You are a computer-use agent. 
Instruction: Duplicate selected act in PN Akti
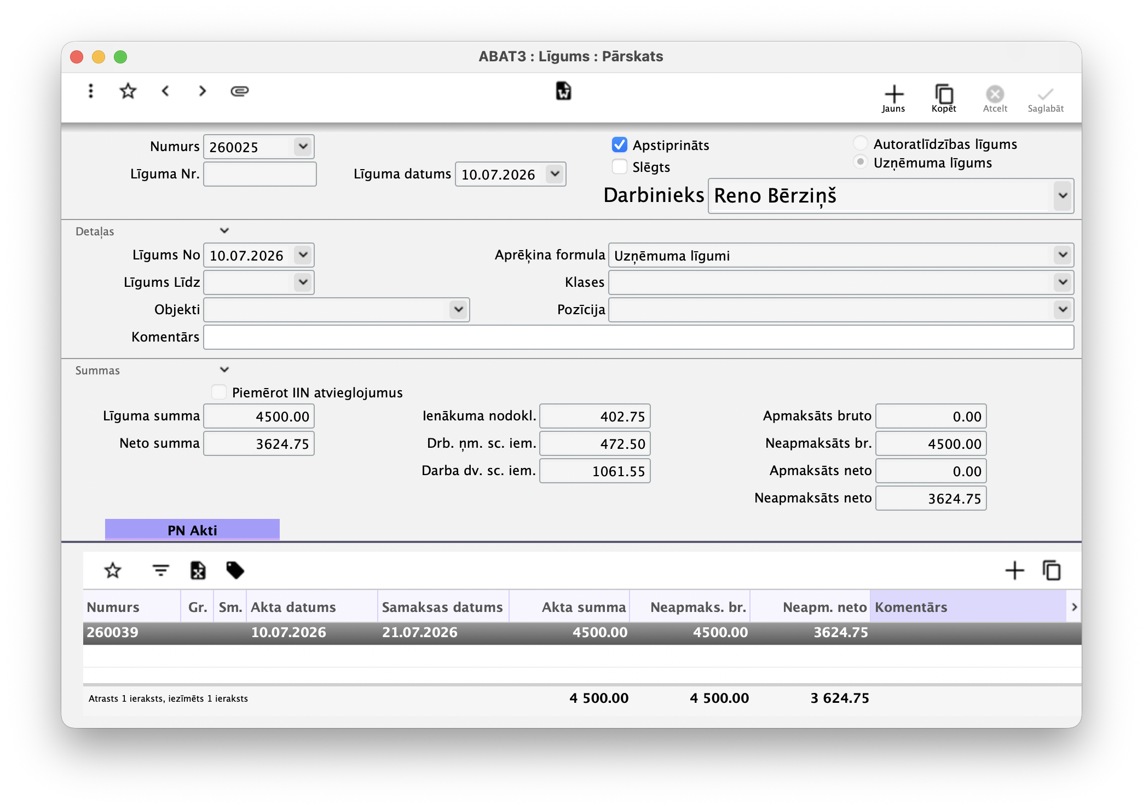pos(1052,570)
